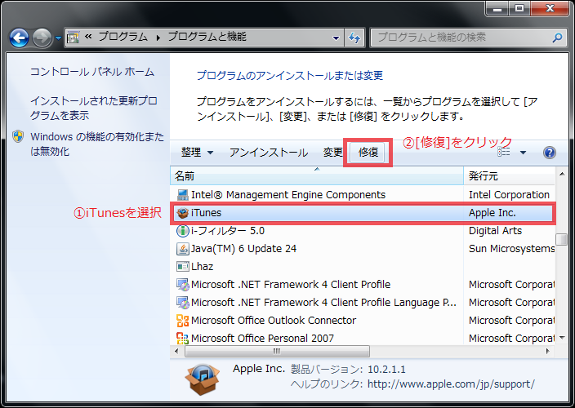Expand the address bar history dropdown
Image resolution: width=575 pixels, height=408 pixels.
coord(336,38)
